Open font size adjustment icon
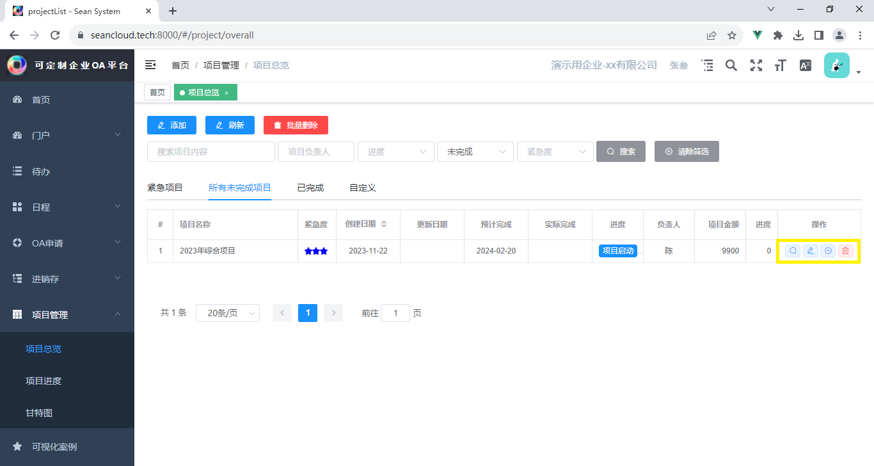This screenshot has height=466, width=874. pos(780,65)
